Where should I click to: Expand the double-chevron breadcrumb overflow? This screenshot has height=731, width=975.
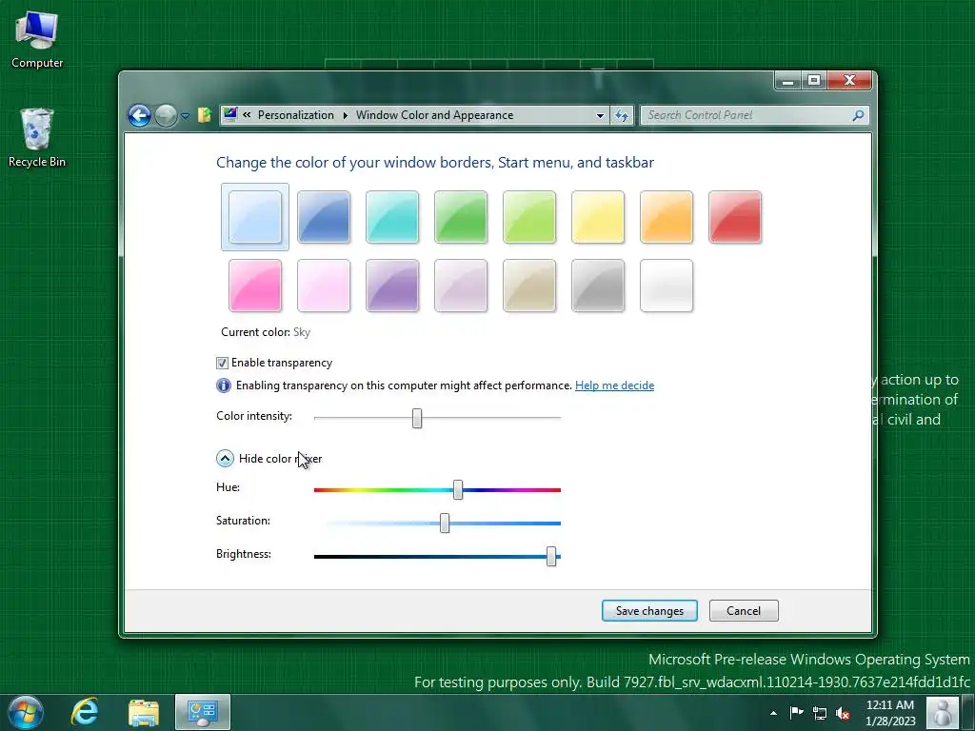tap(247, 115)
